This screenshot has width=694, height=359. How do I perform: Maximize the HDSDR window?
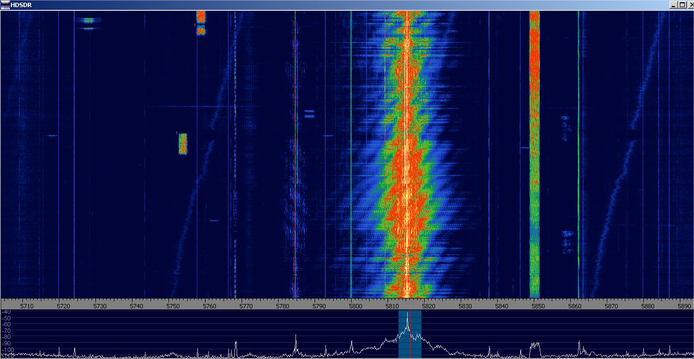coord(681,5)
